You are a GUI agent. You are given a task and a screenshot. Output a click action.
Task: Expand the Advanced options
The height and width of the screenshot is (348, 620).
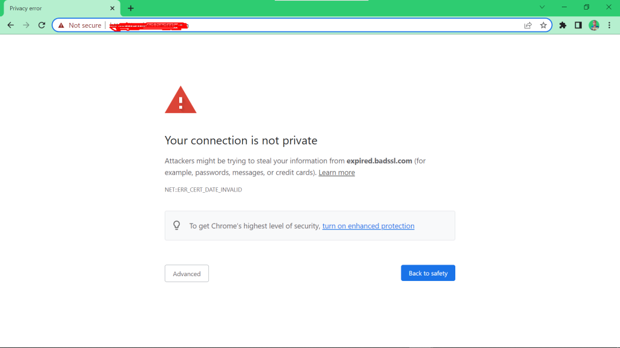[x=186, y=274]
